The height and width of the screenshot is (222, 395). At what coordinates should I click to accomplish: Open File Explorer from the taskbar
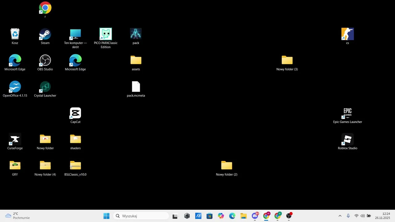[243, 216]
